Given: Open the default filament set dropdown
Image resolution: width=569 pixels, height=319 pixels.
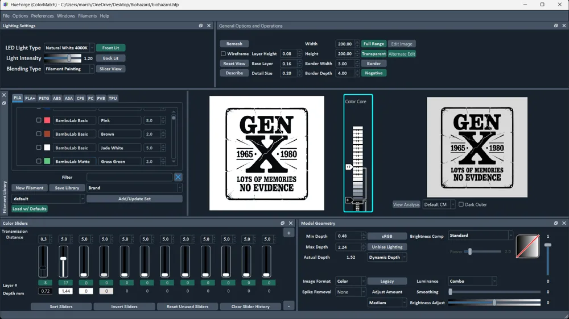Looking at the screenshot, I should [x=48, y=199].
